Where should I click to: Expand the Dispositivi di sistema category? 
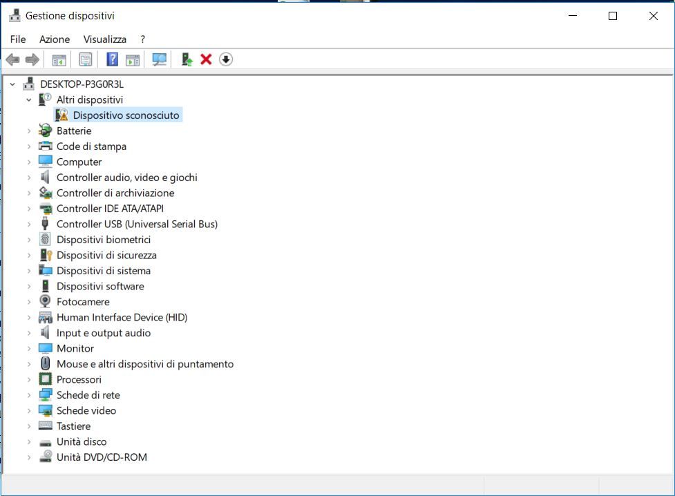coord(29,271)
